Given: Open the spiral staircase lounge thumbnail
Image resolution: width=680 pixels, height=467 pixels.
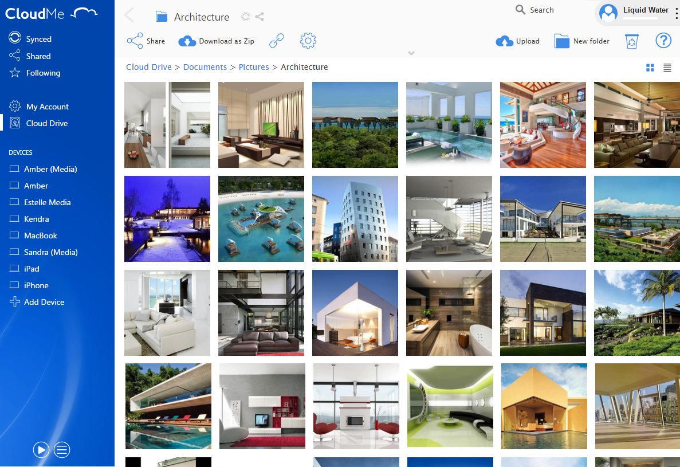Looking at the screenshot, I should 543,125.
